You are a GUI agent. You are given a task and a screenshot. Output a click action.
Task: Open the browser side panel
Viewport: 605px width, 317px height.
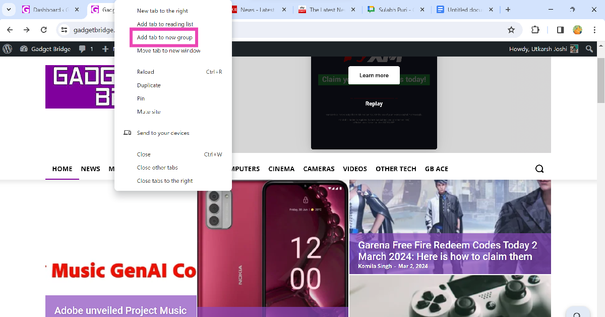(x=560, y=30)
